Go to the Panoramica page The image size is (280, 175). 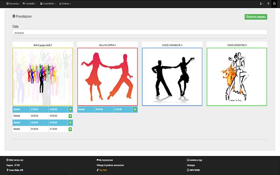[x=13, y=4]
